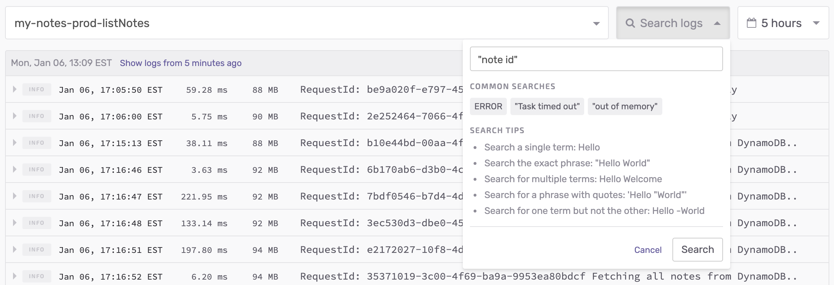Open the my-notes-prod-listNotes function dropdown
Screen dimensions: 834x285
click(x=596, y=23)
